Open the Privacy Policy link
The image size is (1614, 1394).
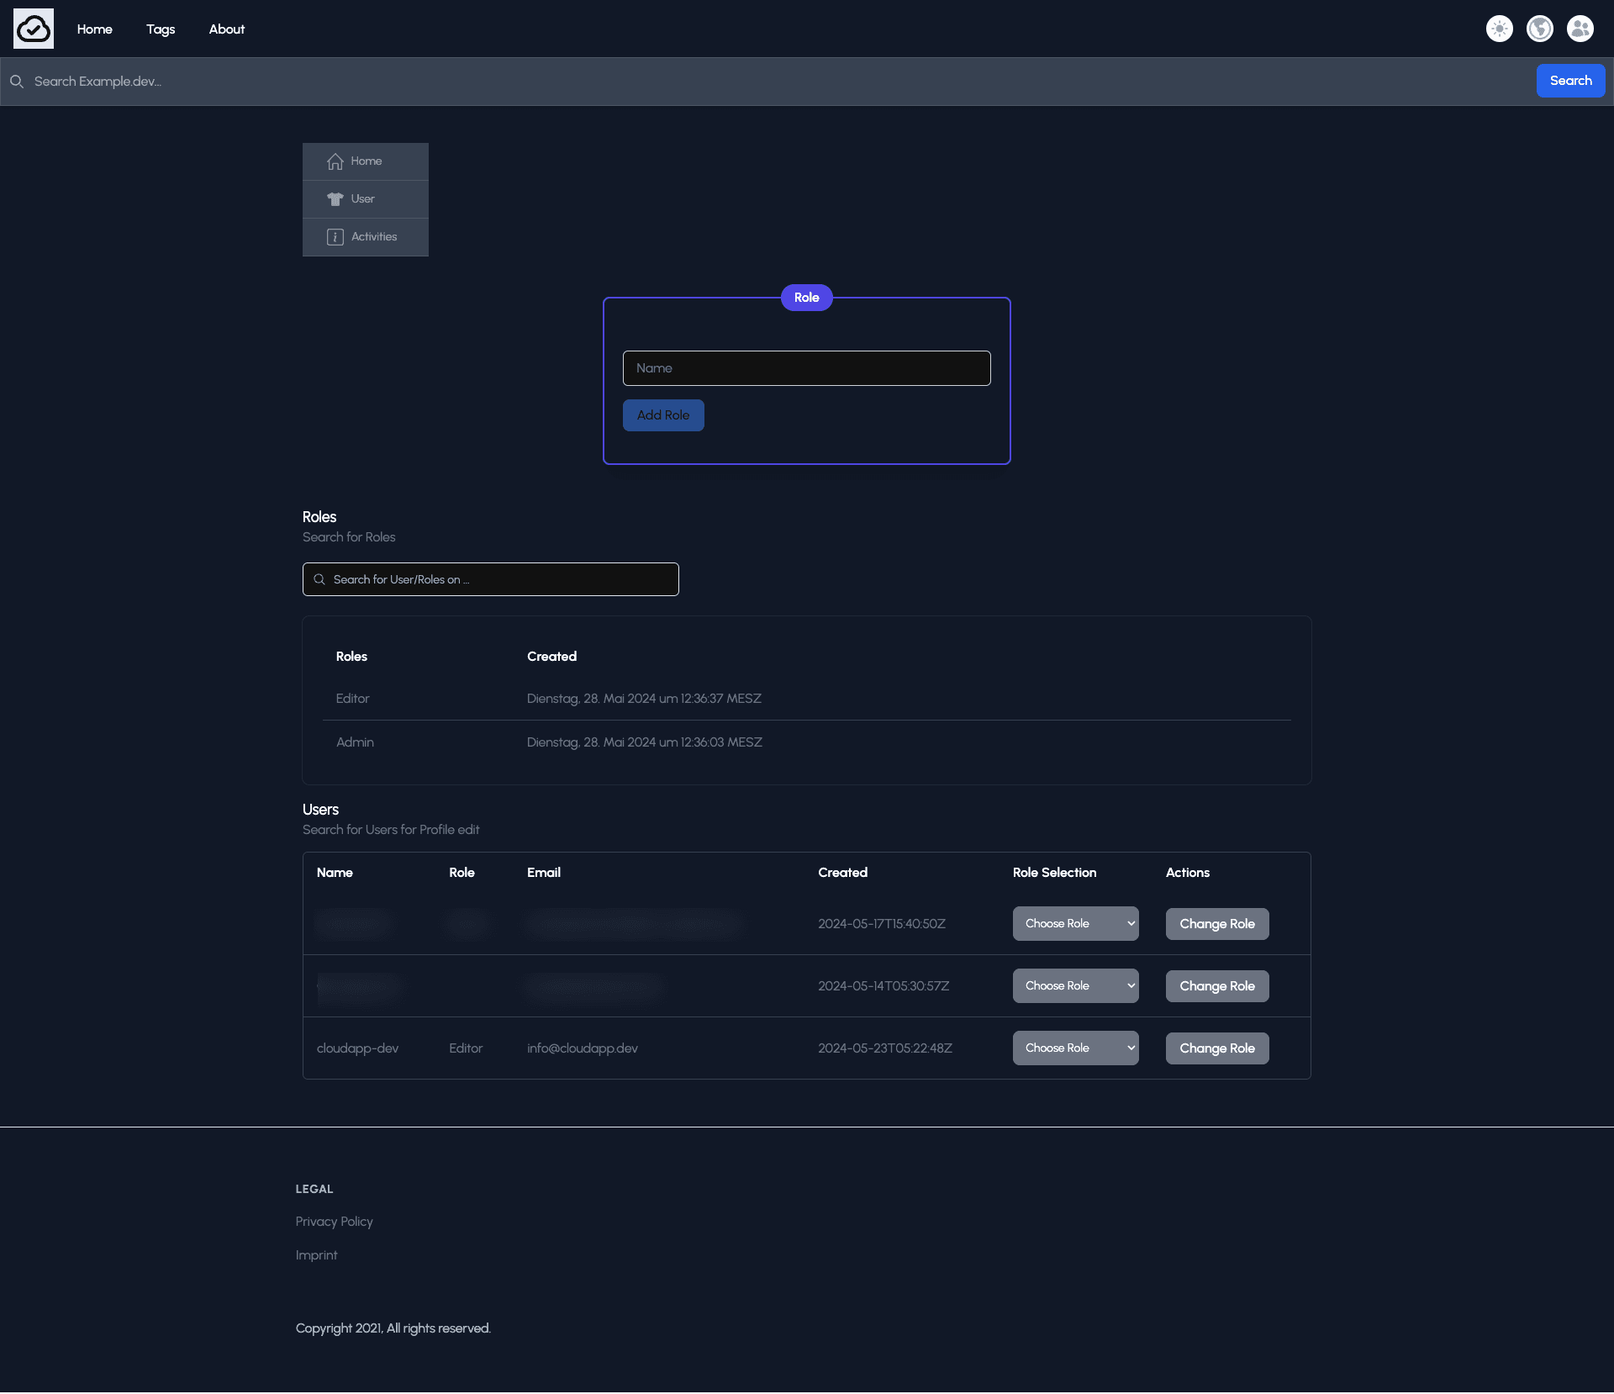click(334, 1221)
